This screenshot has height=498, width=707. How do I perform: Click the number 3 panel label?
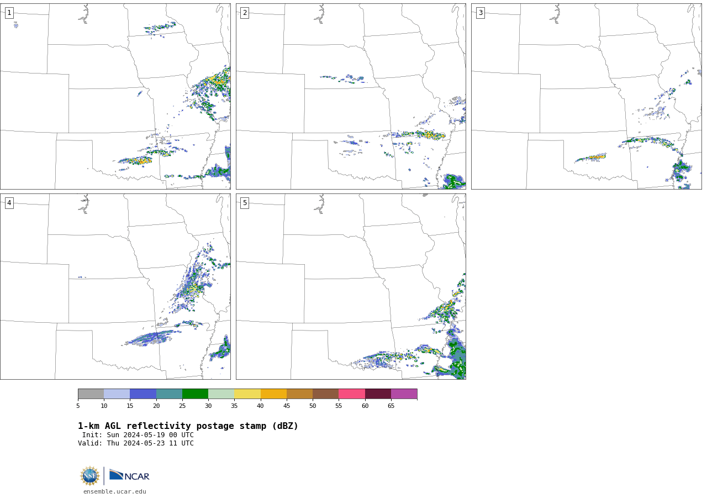pyautogui.click(x=480, y=13)
